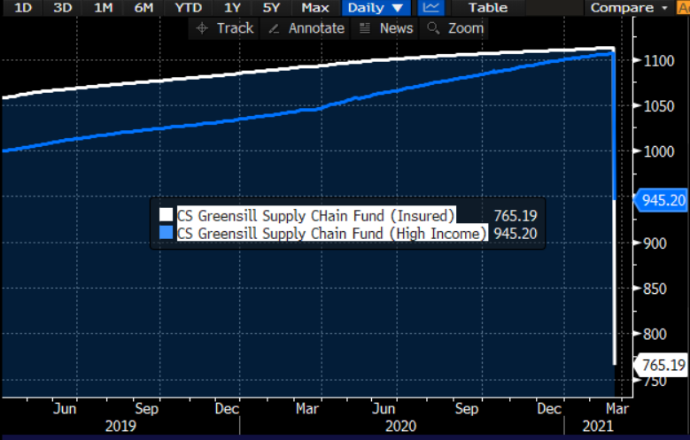The image size is (690, 440).
Task: Click the legend value 765.19
Action: click(516, 216)
